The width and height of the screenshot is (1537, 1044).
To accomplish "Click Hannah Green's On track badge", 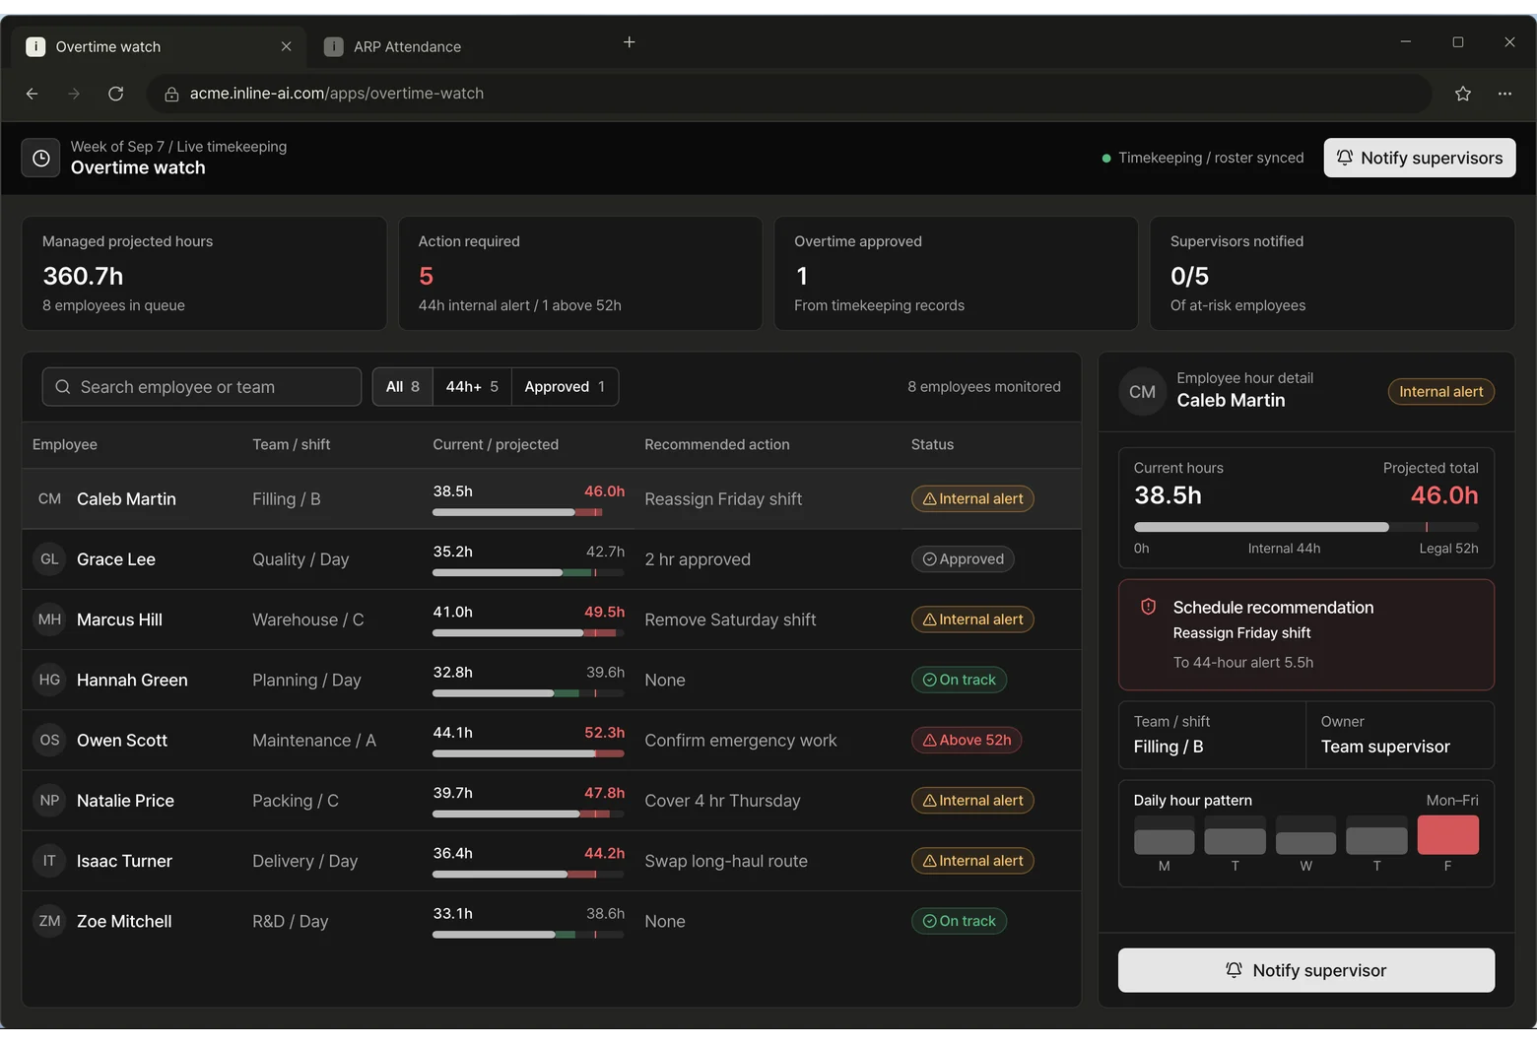I will 959,680.
